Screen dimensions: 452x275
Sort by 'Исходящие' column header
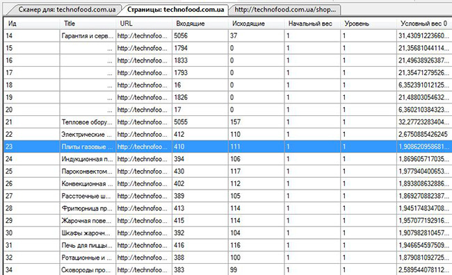(x=257, y=24)
